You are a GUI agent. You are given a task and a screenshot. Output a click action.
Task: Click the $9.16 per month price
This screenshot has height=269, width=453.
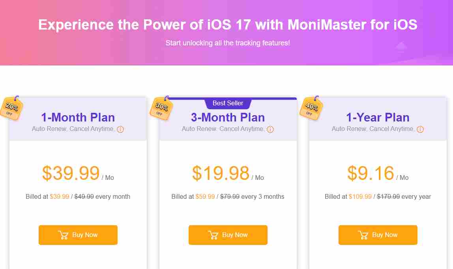coord(371,174)
